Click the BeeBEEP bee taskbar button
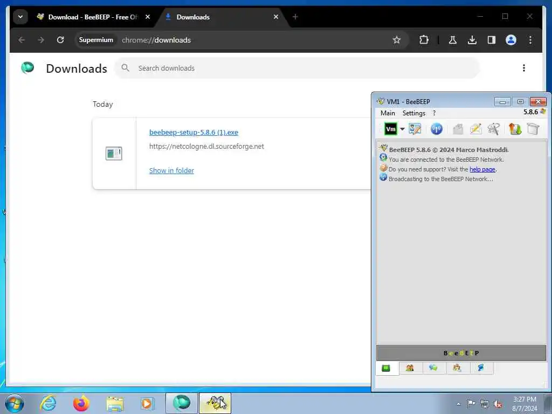 click(215, 403)
